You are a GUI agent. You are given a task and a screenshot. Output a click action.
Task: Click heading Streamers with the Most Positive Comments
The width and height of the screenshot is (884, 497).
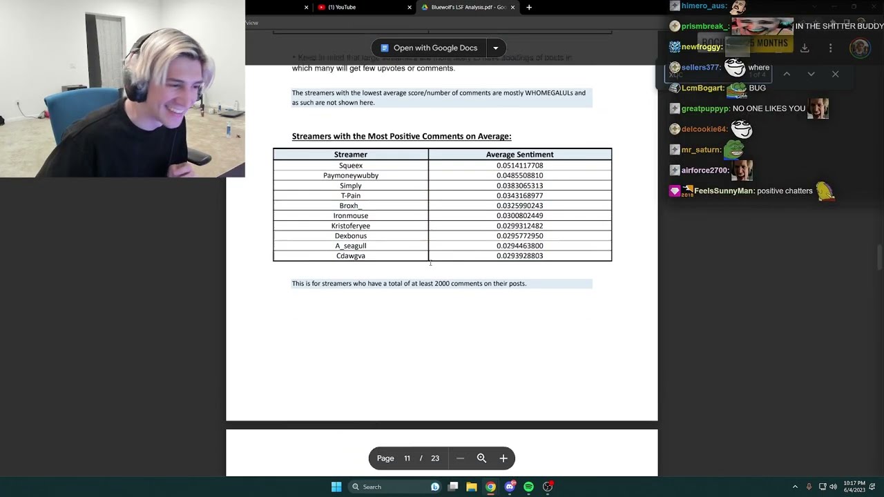(401, 136)
